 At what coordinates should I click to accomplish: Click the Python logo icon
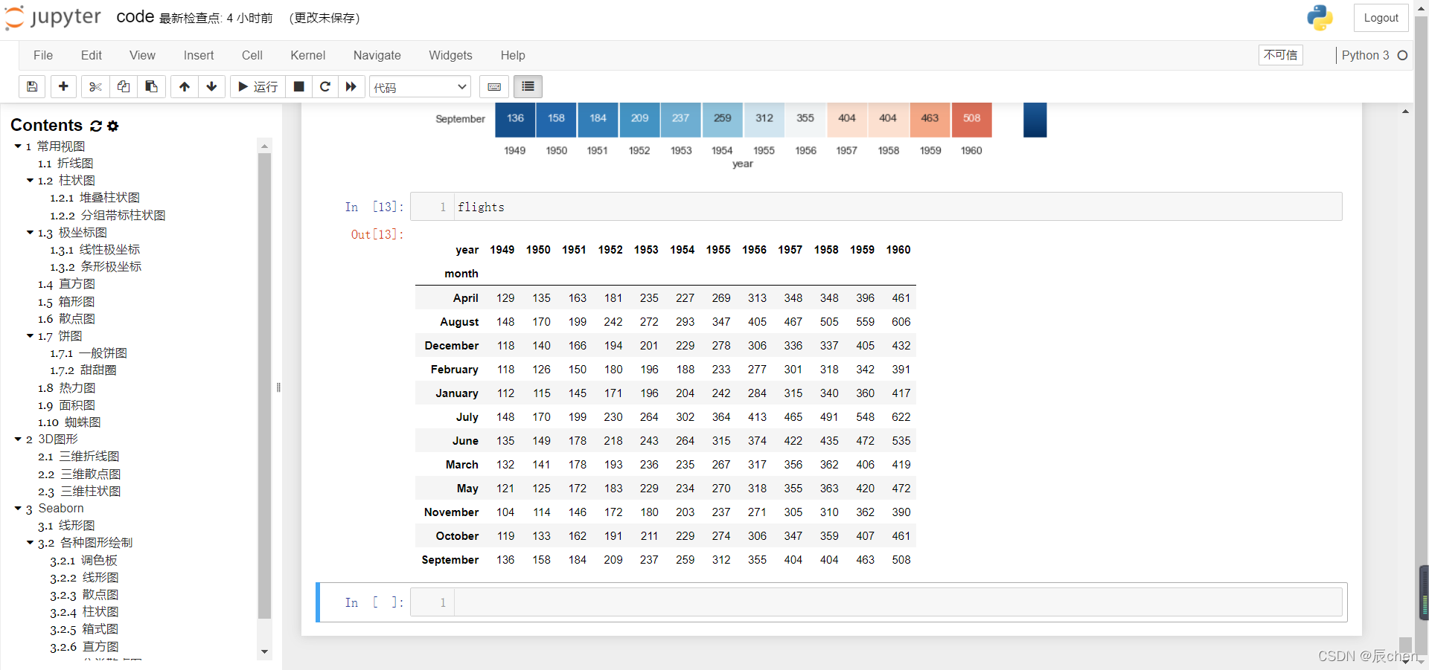[x=1320, y=18]
